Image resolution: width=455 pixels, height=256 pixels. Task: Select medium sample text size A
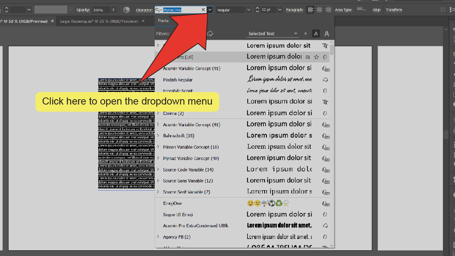click(x=316, y=34)
